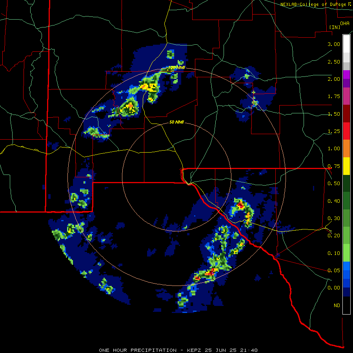The height and width of the screenshot is (353, 353).
Task: Pick the light blue legend swatch
Action: tap(346, 266)
